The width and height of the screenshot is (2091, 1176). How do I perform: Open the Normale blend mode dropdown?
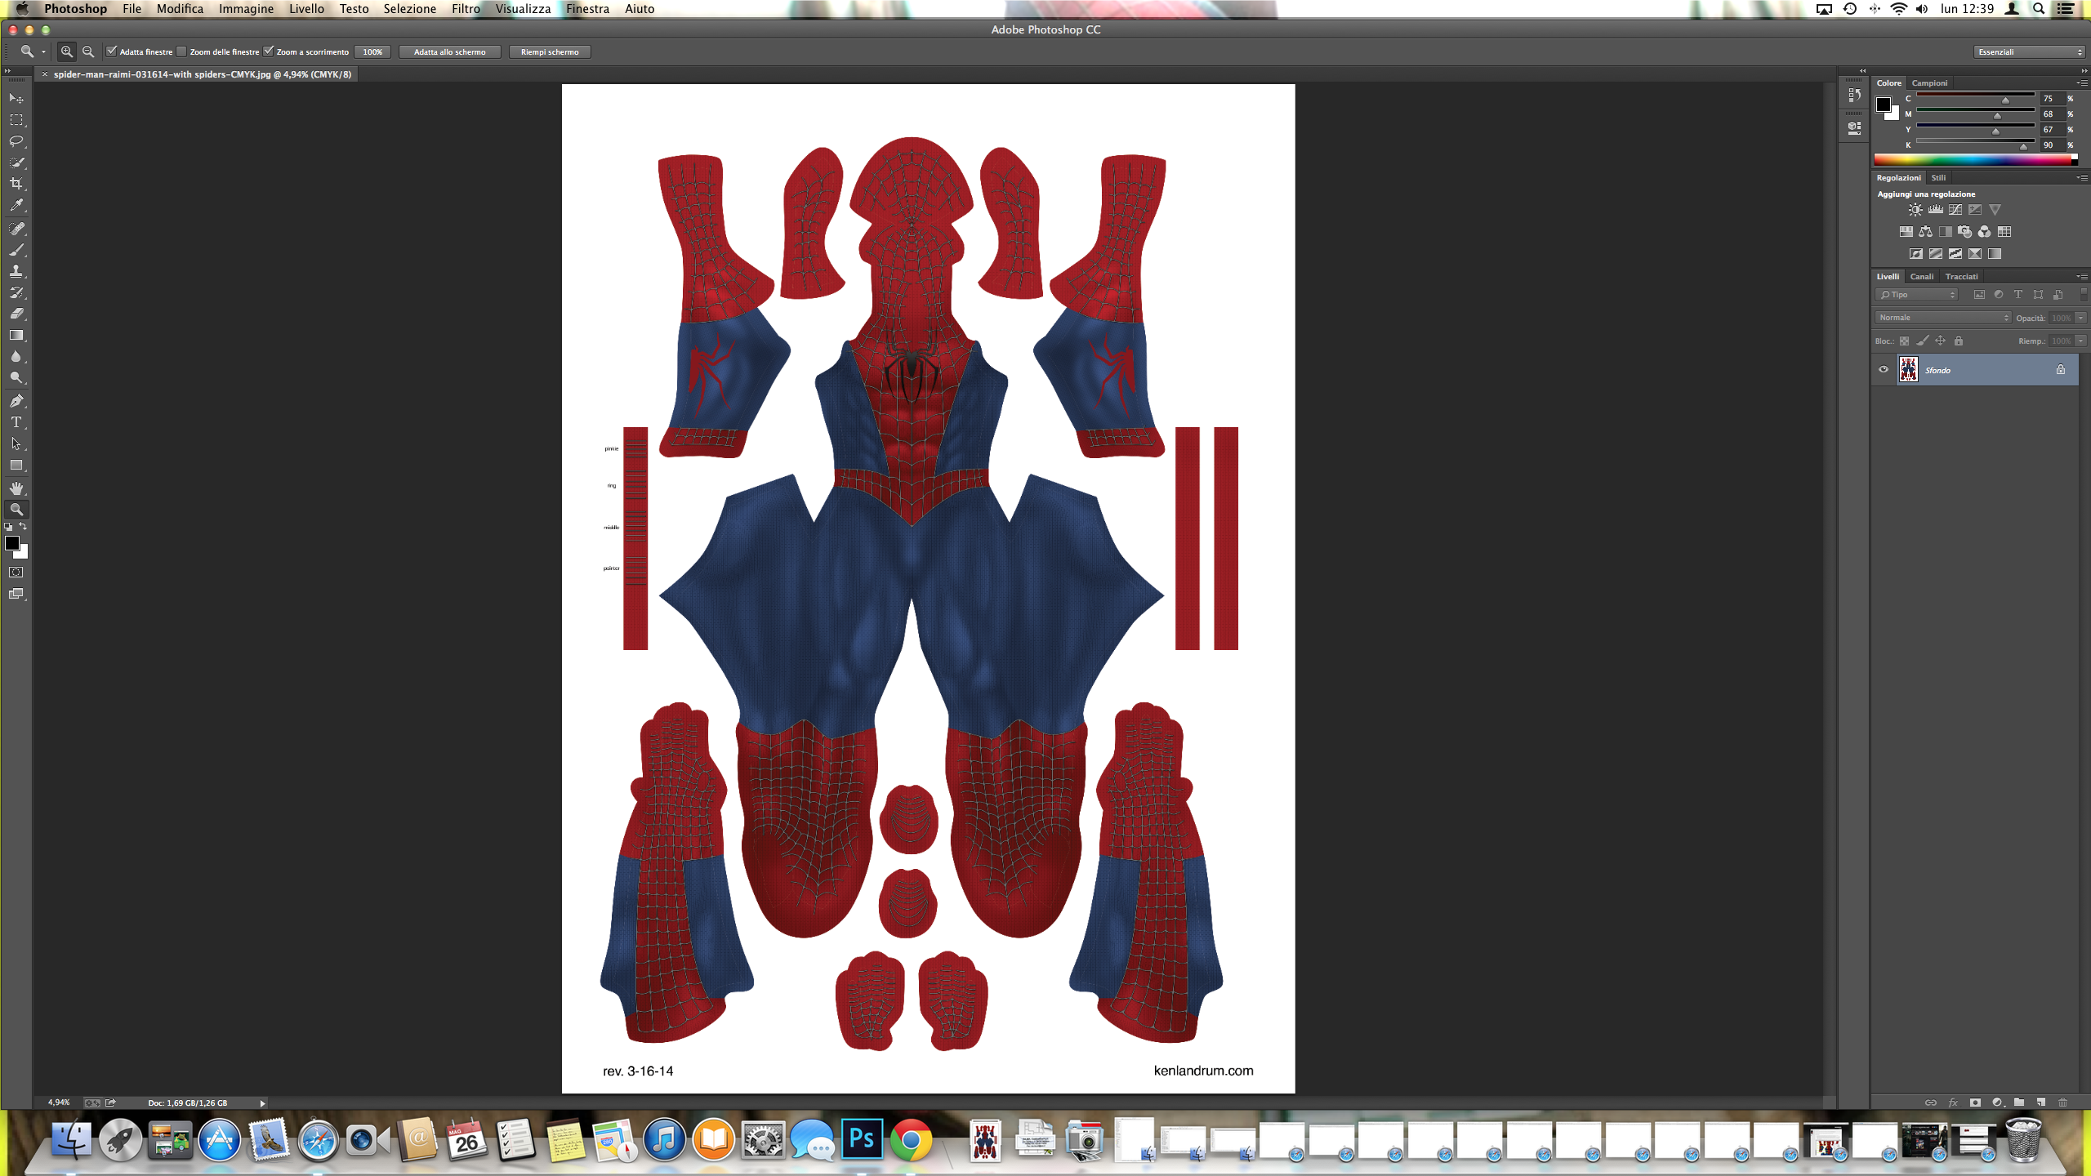click(1942, 318)
